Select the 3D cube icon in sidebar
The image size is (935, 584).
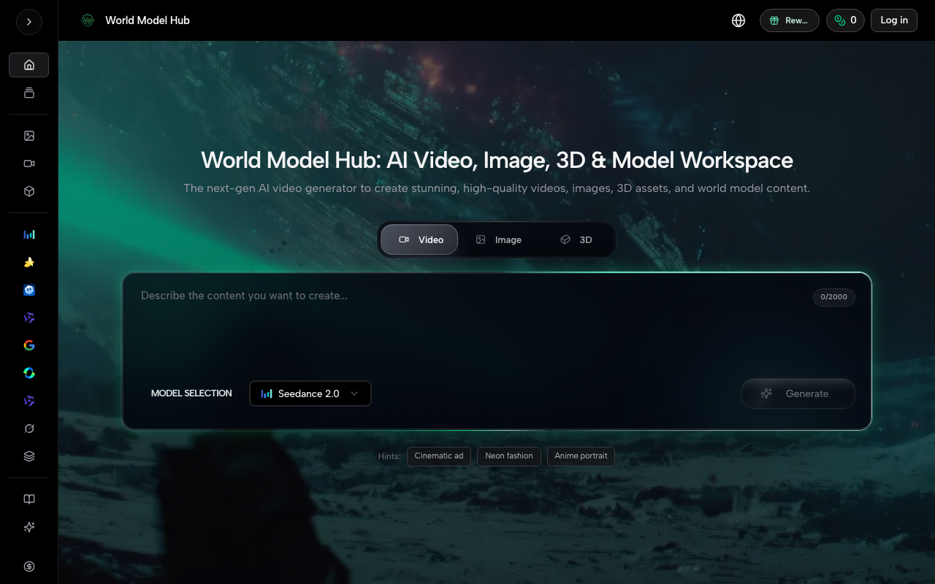pos(29,191)
